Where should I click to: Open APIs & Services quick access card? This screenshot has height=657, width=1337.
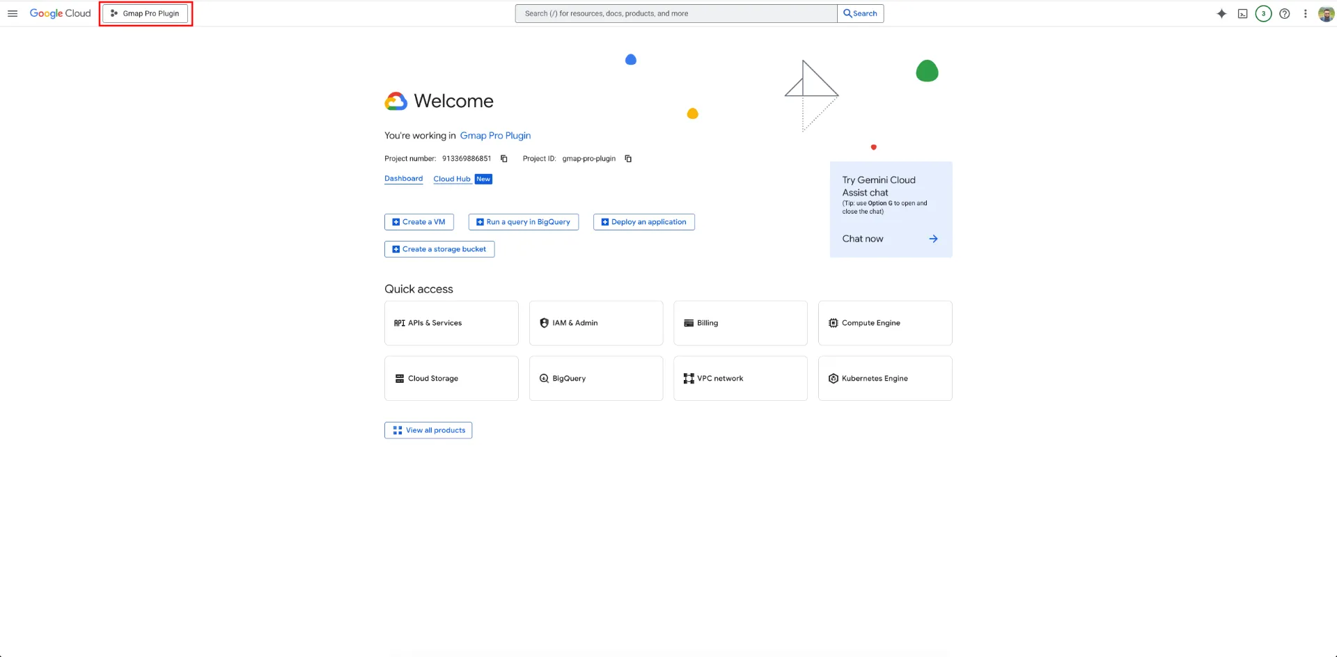pyautogui.click(x=451, y=323)
